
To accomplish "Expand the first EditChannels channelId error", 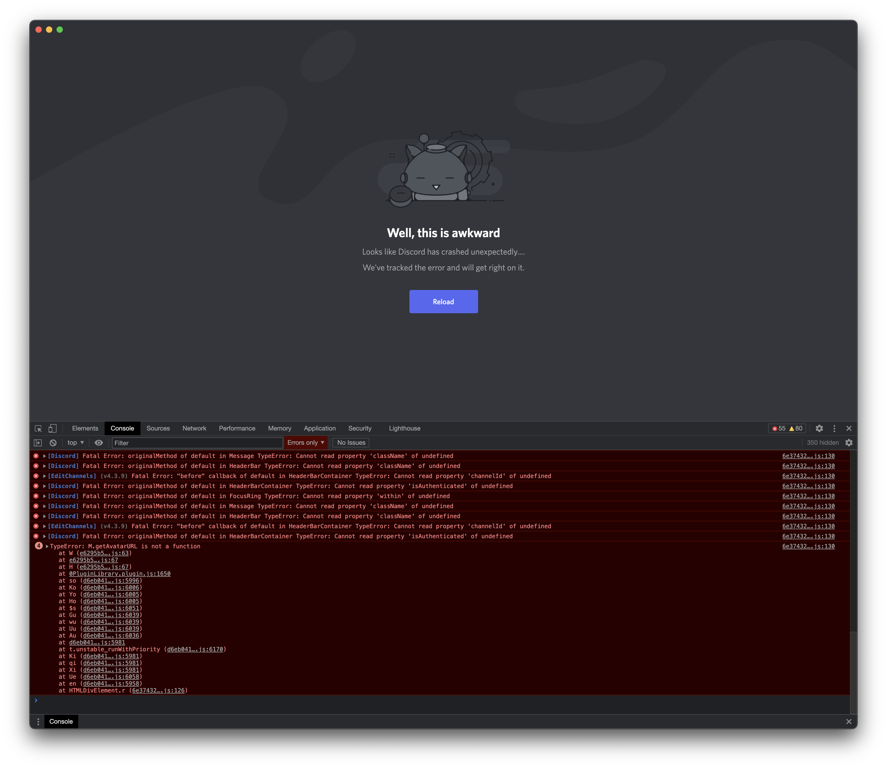I will click(45, 476).
